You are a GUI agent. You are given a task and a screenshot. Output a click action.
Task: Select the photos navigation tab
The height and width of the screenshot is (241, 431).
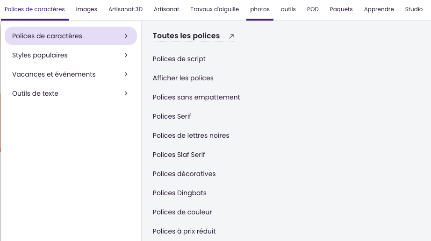click(x=260, y=9)
